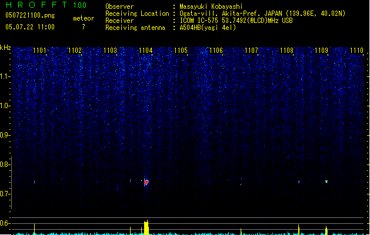Click the 1.1 kHz axis label
370x235 pixels.
coord(5,76)
